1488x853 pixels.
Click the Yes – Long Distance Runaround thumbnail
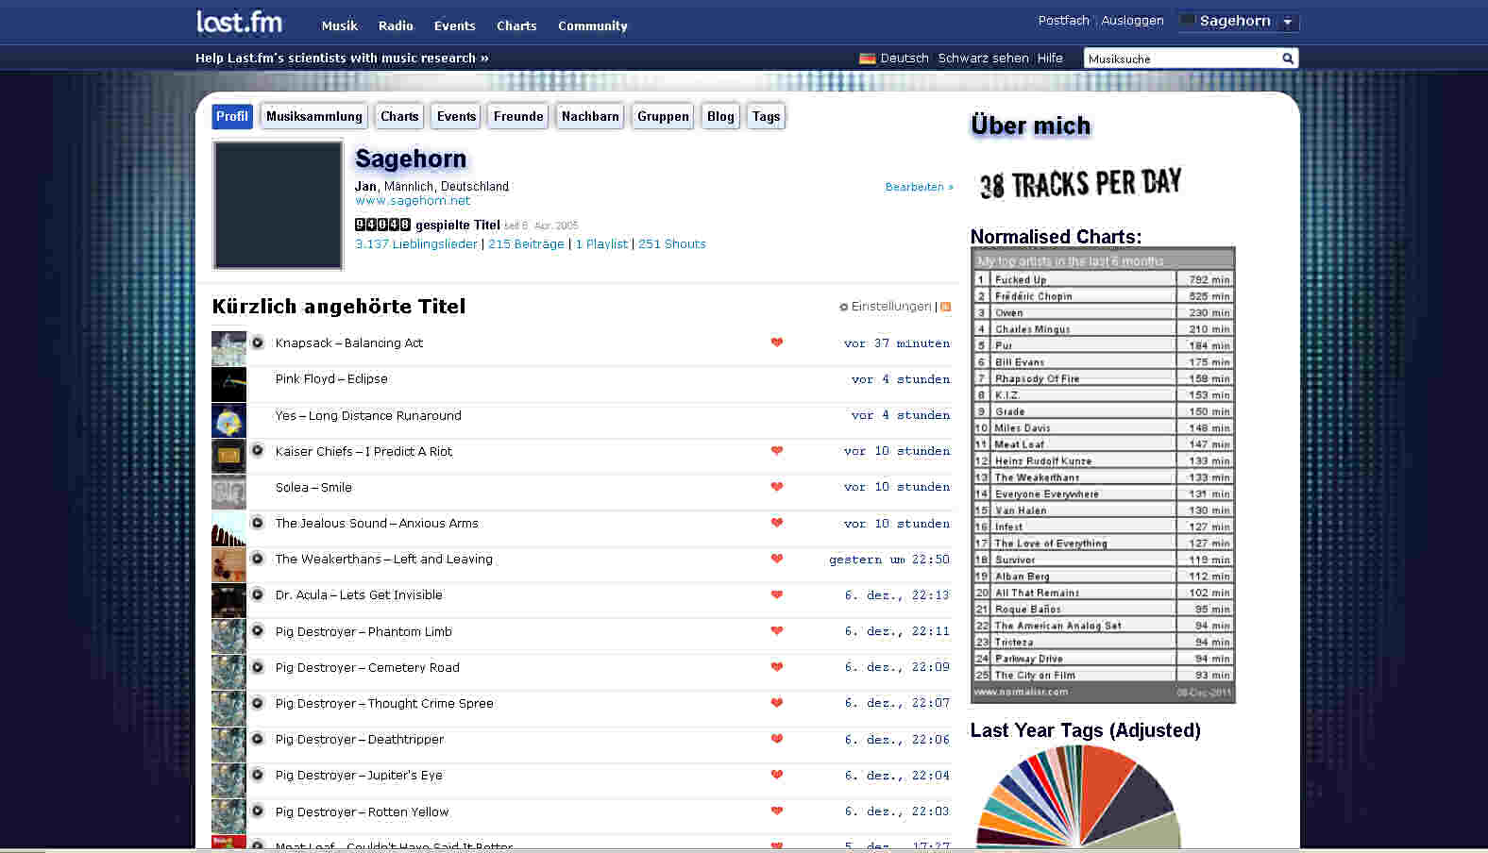228,421
